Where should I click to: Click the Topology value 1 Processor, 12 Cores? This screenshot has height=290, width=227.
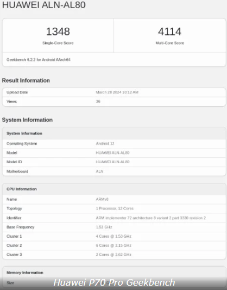tap(115, 208)
